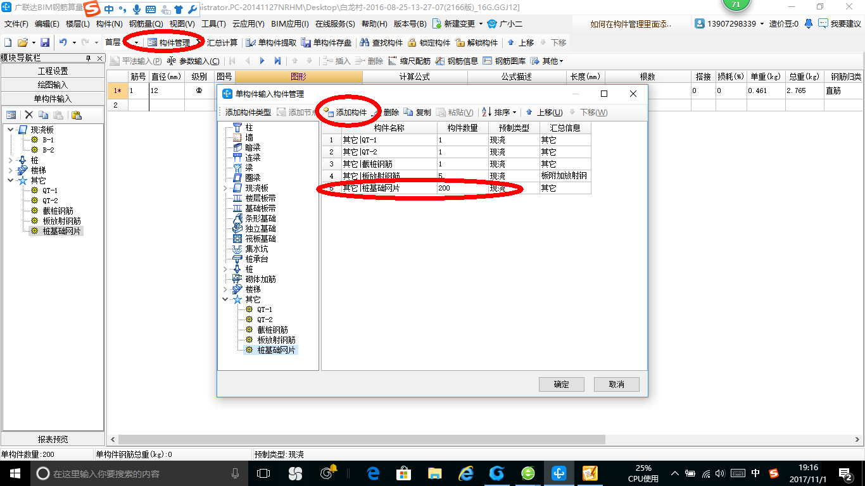Collapse 现浇板 node in navigation tree
865x486 pixels.
point(11,130)
